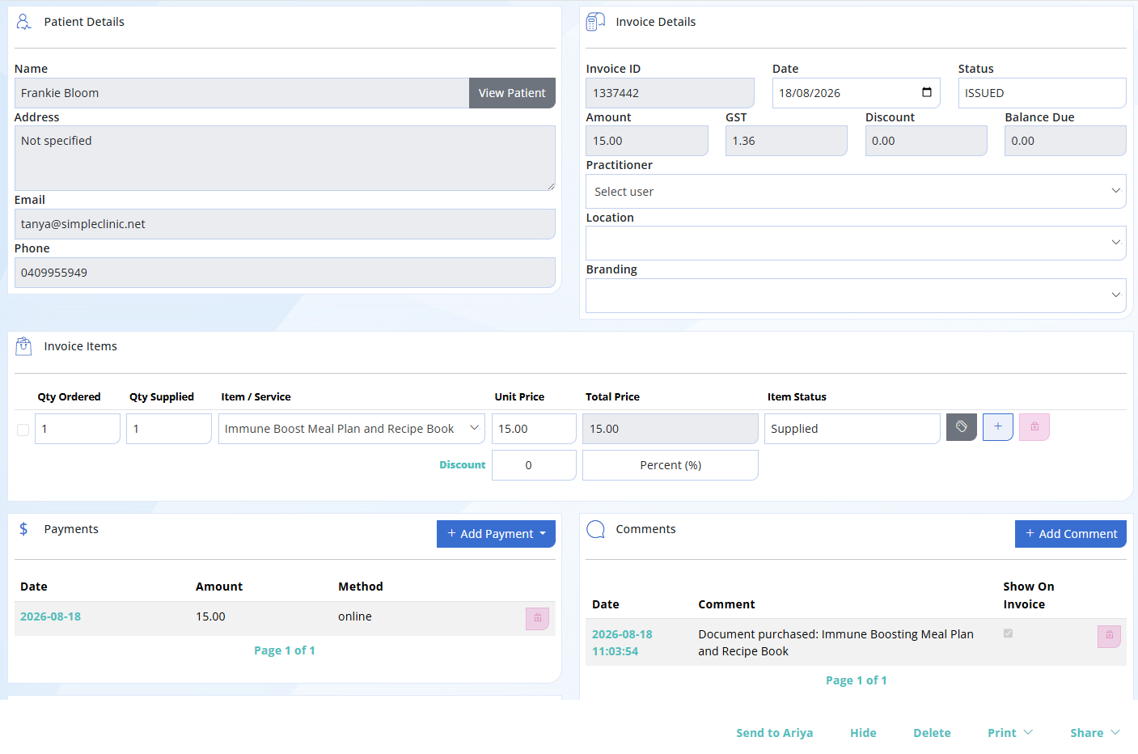
Task: Click Page 1 of 1 under Comments
Action: click(x=857, y=680)
